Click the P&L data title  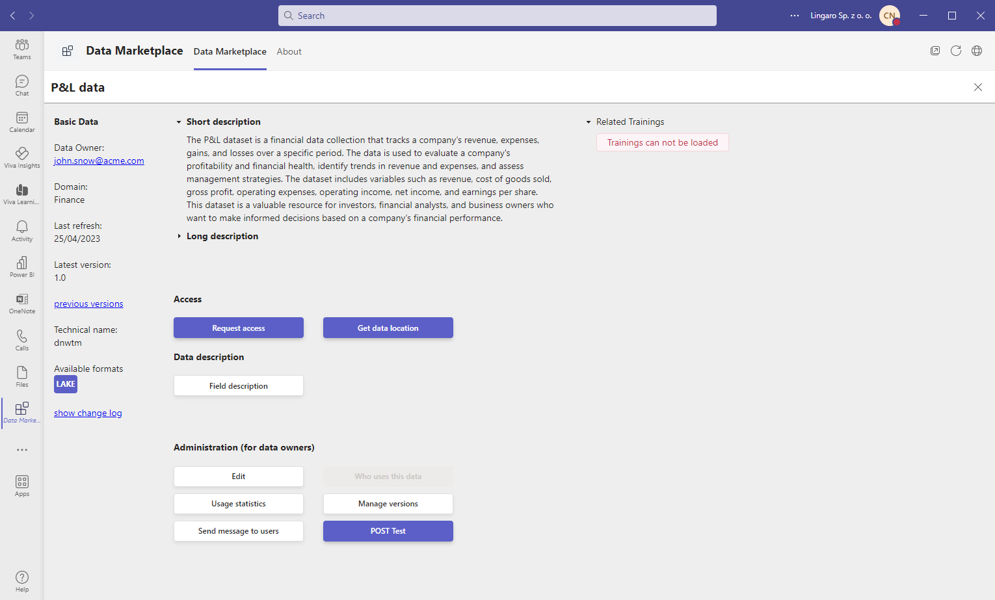pyautogui.click(x=78, y=87)
